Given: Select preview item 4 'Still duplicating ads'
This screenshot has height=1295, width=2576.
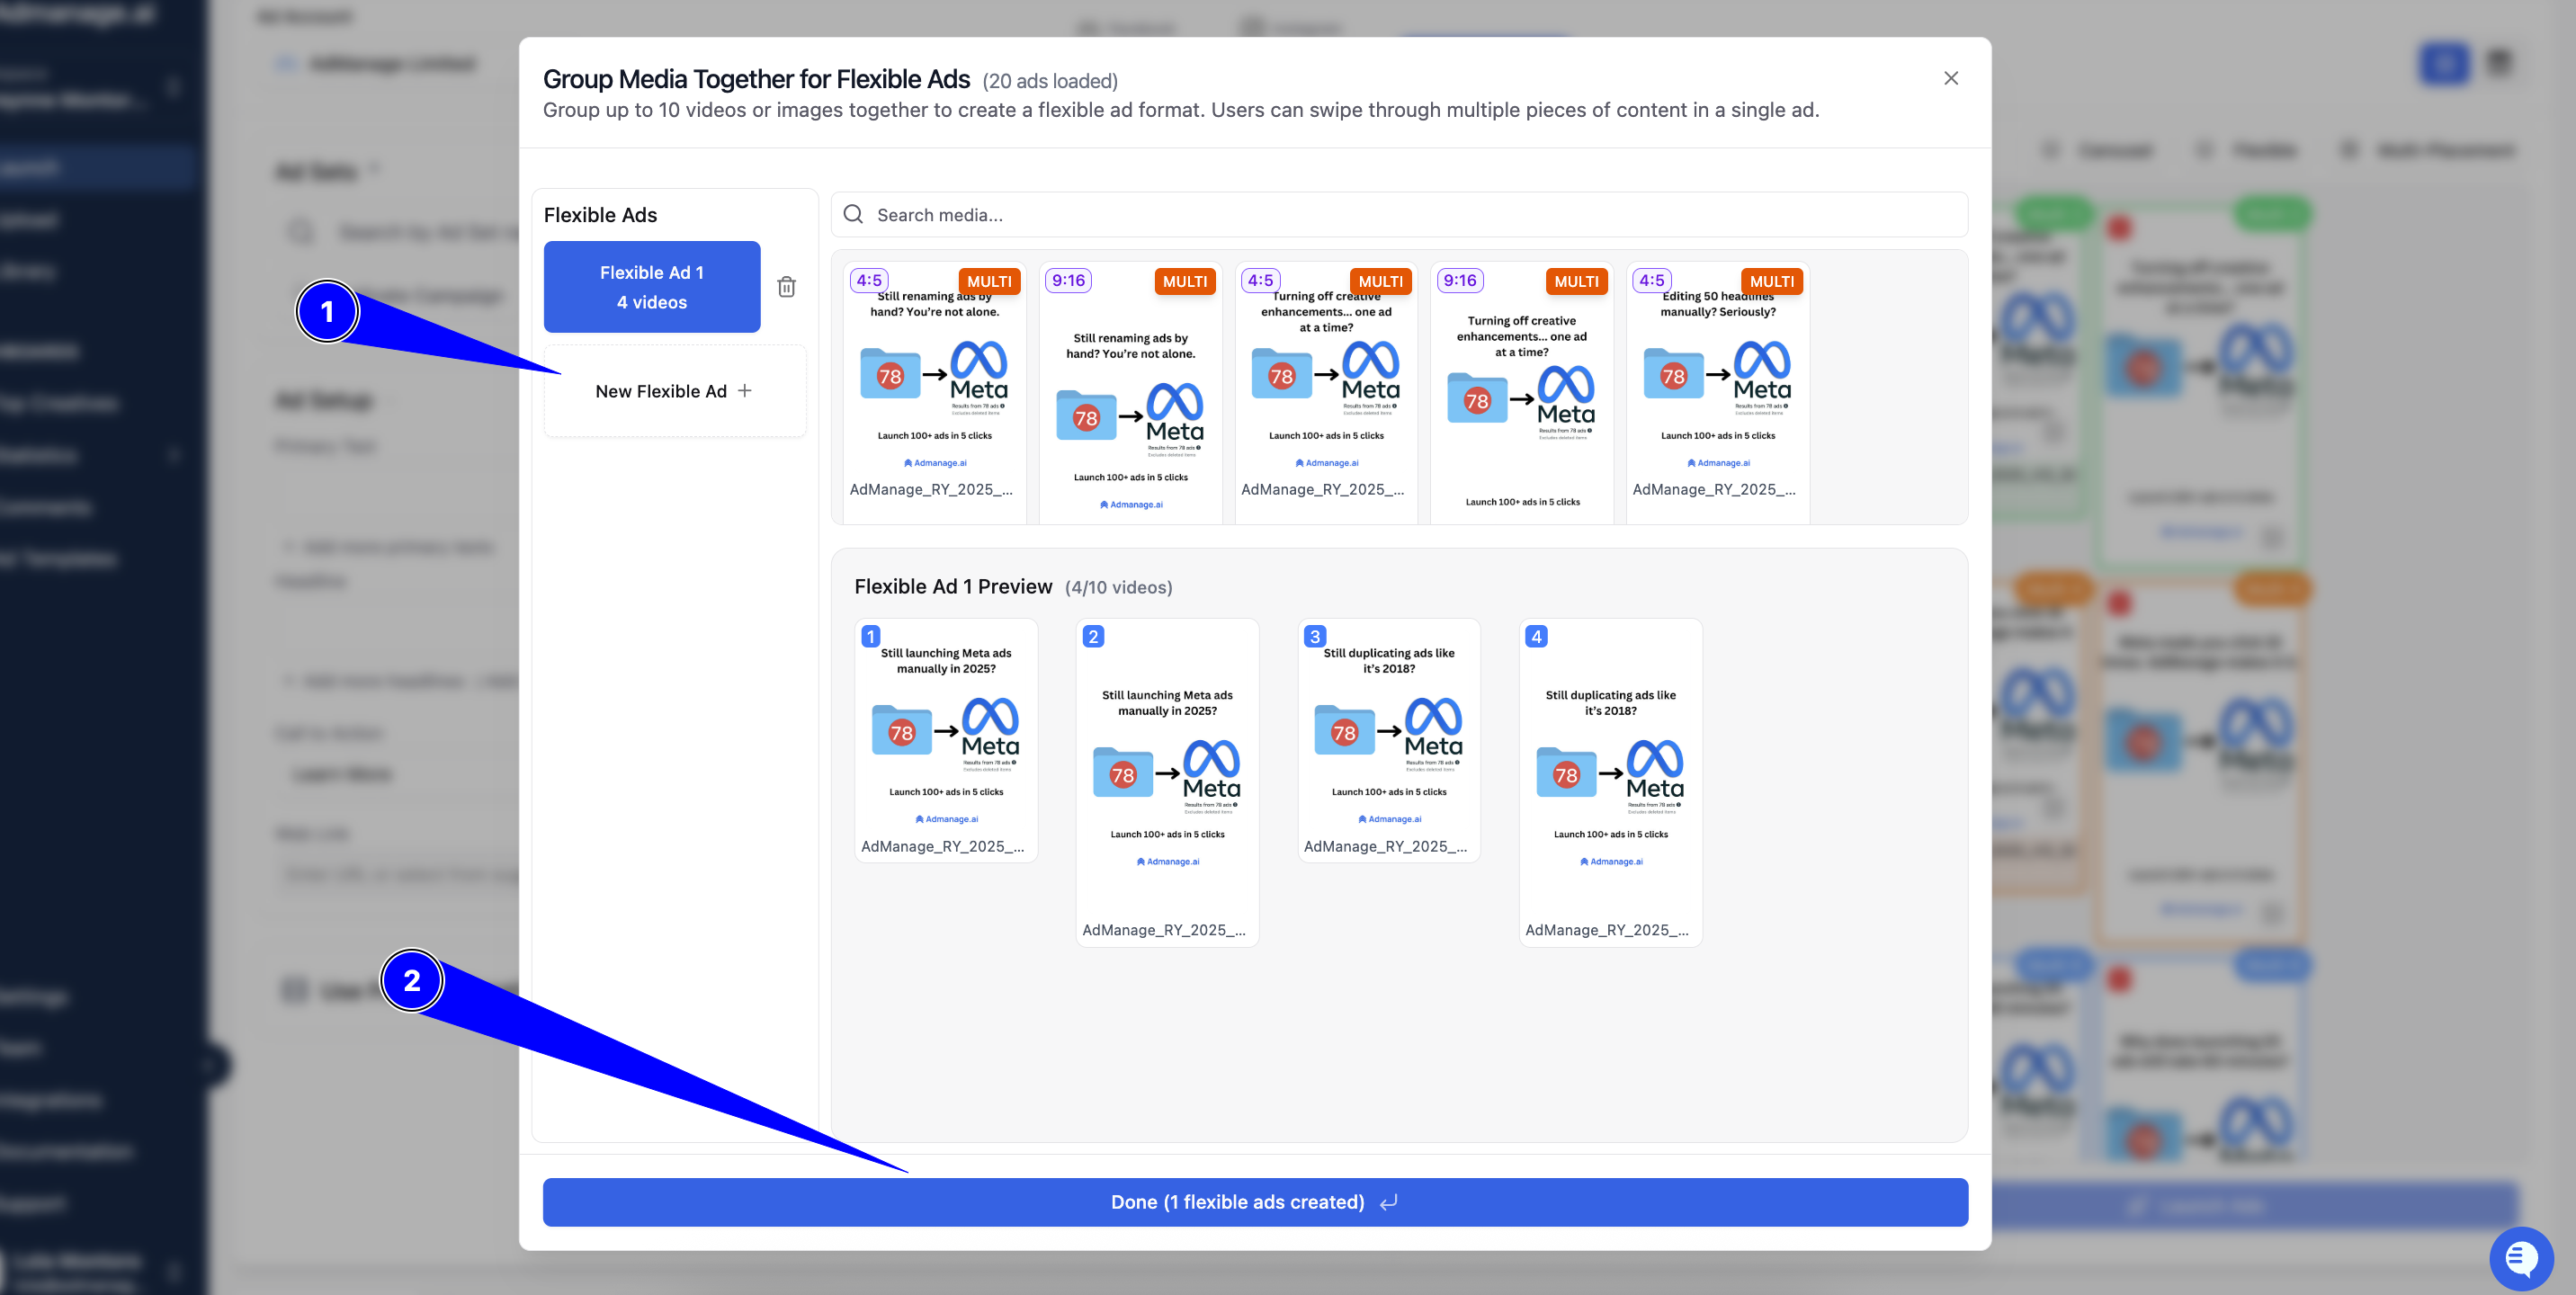Looking at the screenshot, I should coord(1610,782).
